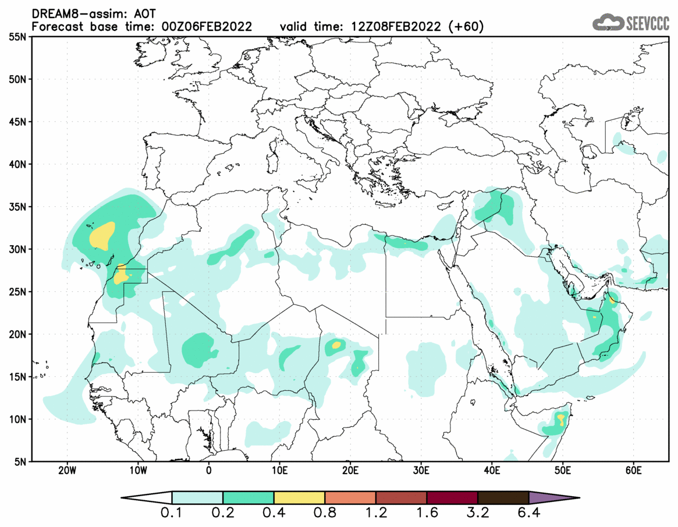The width and height of the screenshot is (678, 527).
Task: Click the '1.2' colorbar value label
Action: click(x=376, y=512)
